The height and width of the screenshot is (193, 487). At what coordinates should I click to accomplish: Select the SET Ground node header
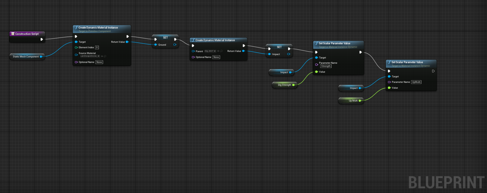click(165, 37)
